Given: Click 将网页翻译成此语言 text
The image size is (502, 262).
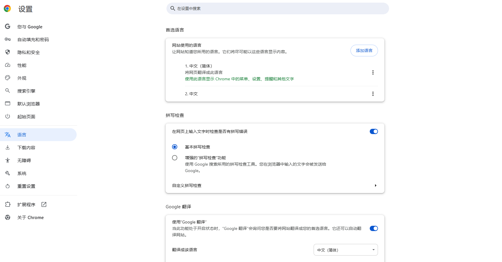Looking at the screenshot, I should click(204, 72).
